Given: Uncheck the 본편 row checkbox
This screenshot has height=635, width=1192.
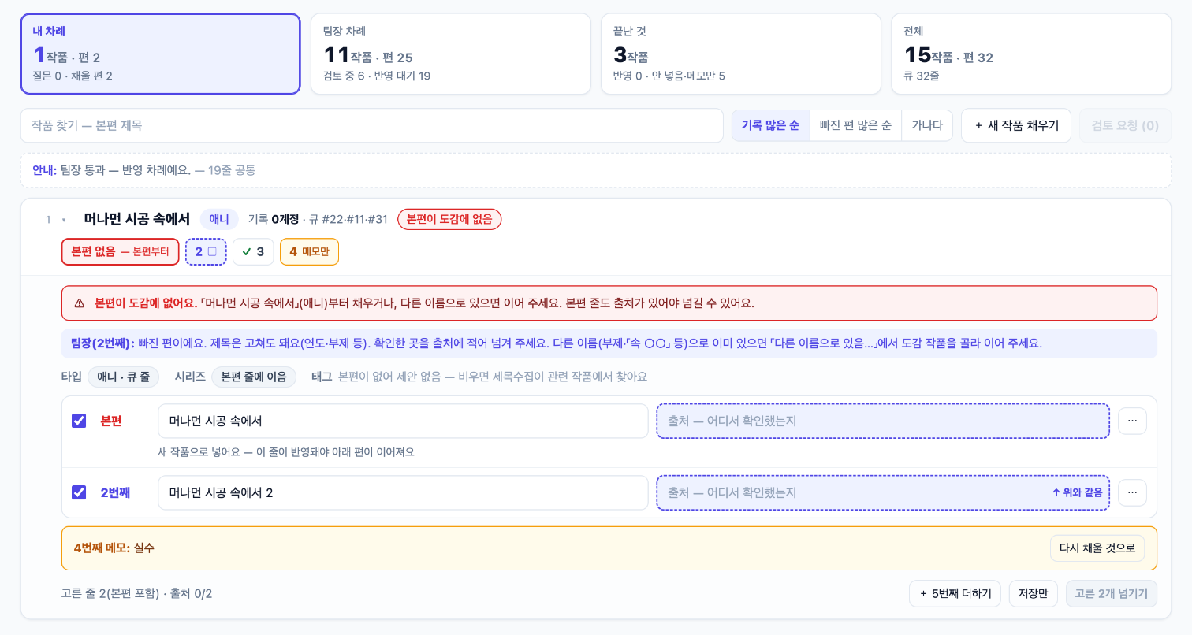Looking at the screenshot, I should (x=79, y=421).
